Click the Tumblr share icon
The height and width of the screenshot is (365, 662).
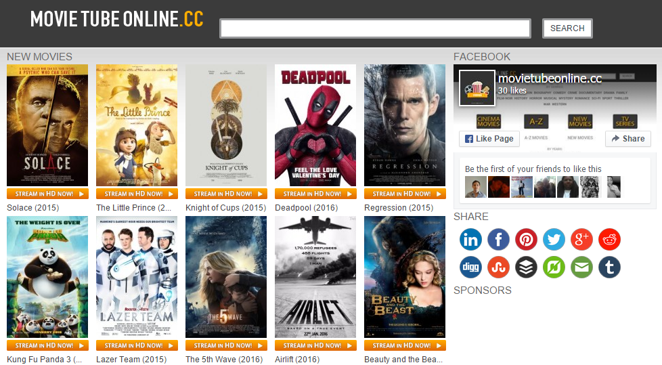click(x=609, y=267)
